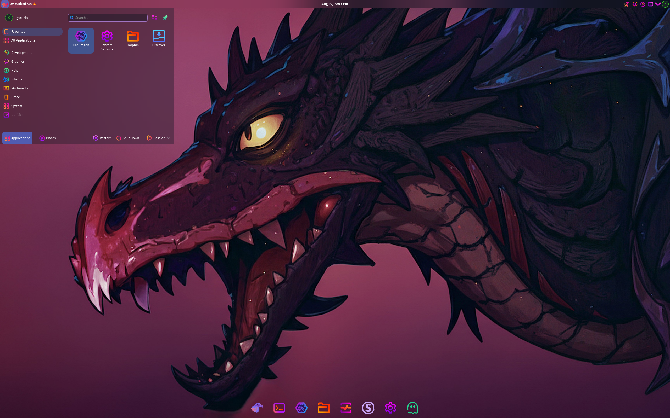Launch Discover from the Favorites grid

tap(159, 40)
